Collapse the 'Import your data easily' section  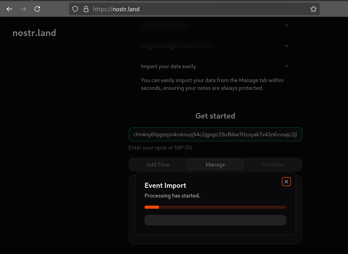coord(287,66)
